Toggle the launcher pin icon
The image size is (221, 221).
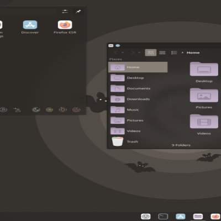click(x=78, y=12)
